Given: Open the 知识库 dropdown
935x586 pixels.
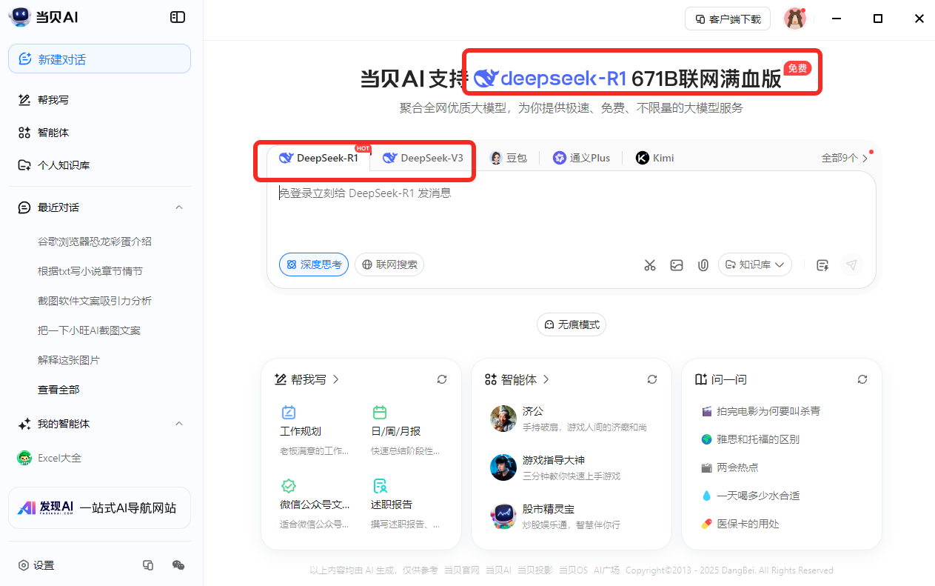Looking at the screenshot, I should (755, 264).
